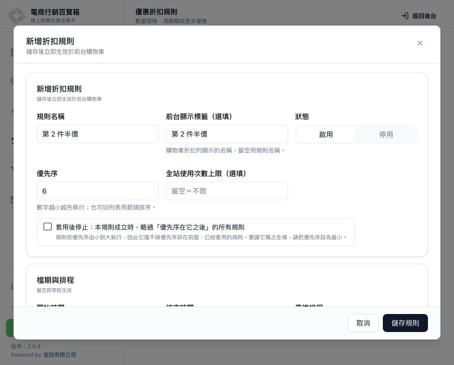Click 檔期與排程 section heading

[55, 280]
